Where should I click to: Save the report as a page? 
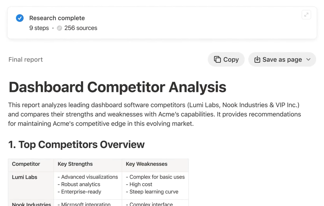coord(282,59)
